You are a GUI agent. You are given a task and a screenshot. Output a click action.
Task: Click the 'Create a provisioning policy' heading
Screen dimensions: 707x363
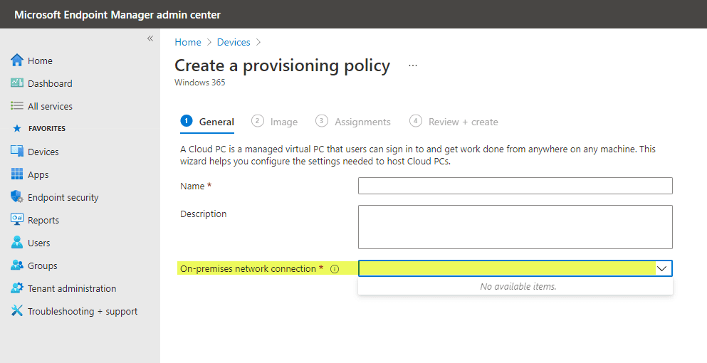(x=282, y=65)
